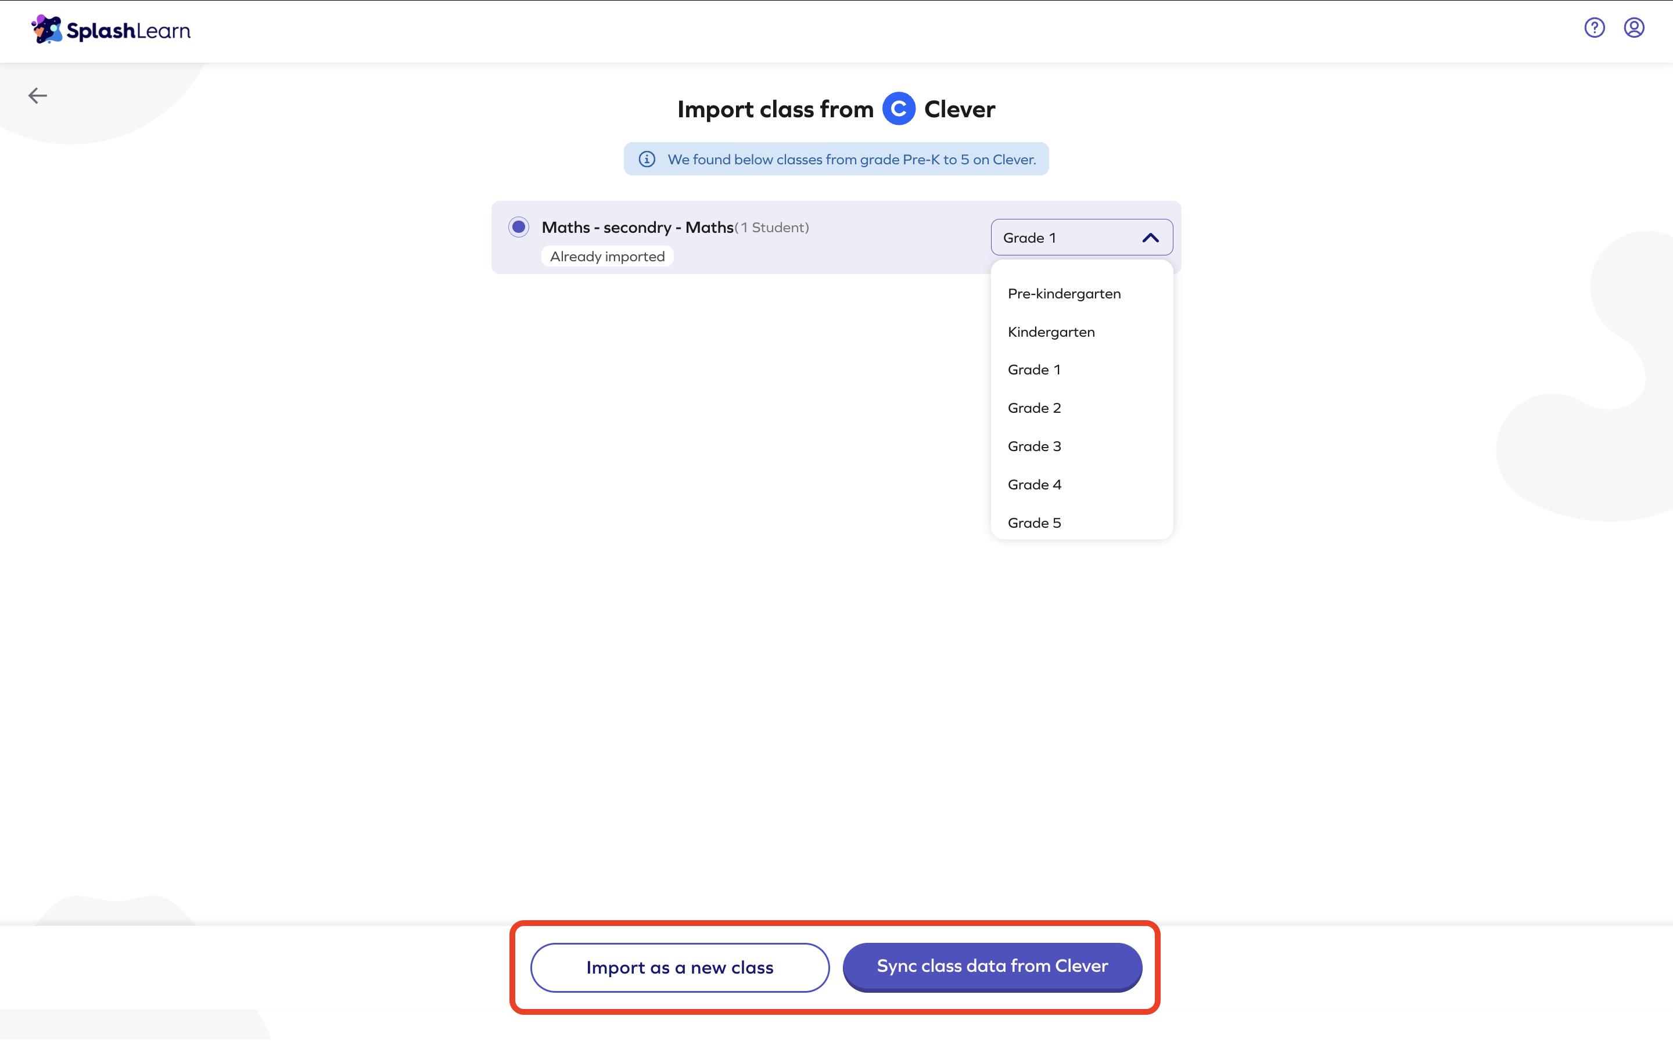
Task: Click the Already imported label
Action: [607, 257]
